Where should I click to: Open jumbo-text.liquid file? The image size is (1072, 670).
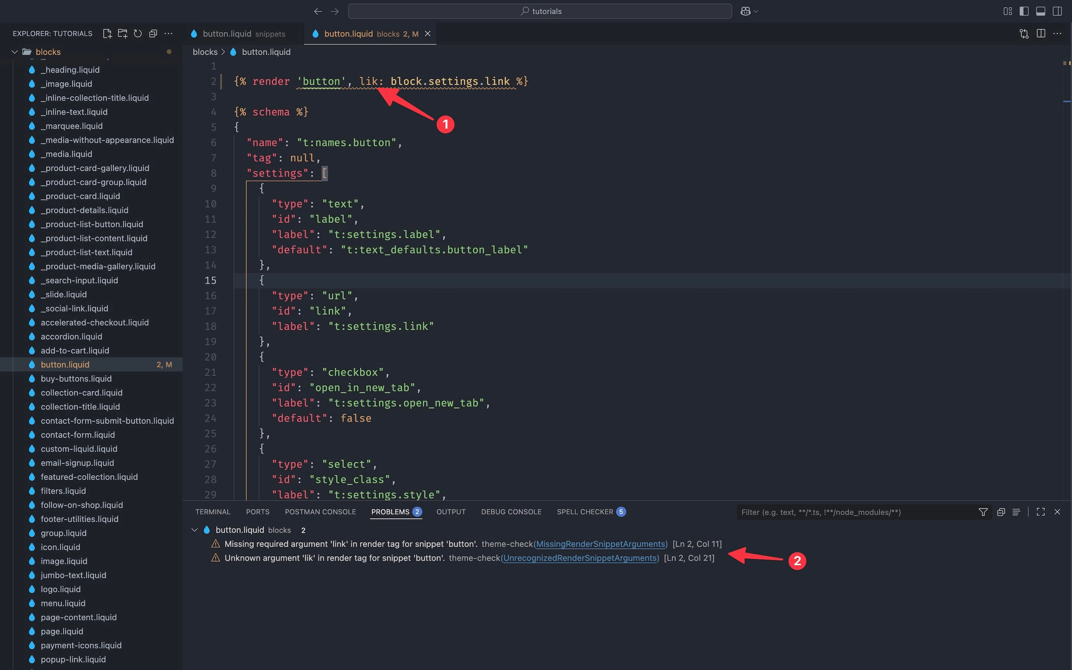[74, 575]
